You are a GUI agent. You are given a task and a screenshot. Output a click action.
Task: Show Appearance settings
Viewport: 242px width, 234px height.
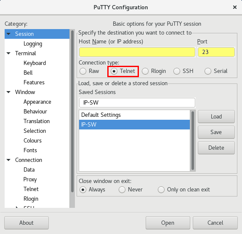[37, 102]
